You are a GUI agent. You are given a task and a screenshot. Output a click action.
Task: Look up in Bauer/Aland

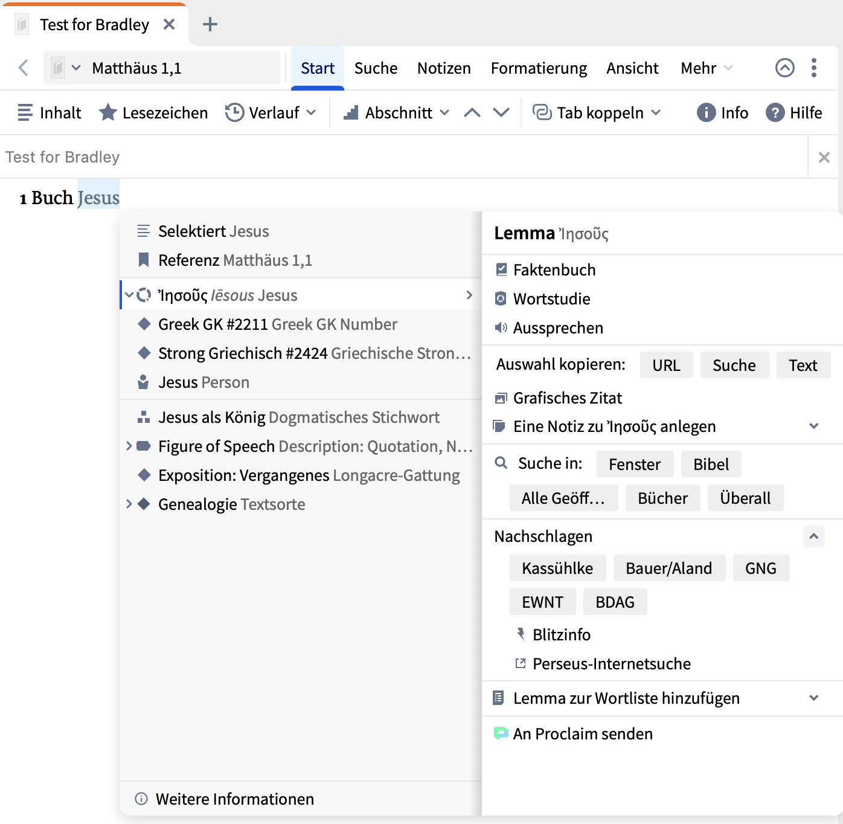pyautogui.click(x=669, y=568)
